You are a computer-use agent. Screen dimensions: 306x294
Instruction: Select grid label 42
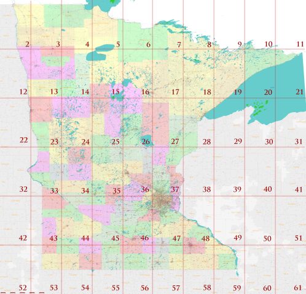pos(23,238)
